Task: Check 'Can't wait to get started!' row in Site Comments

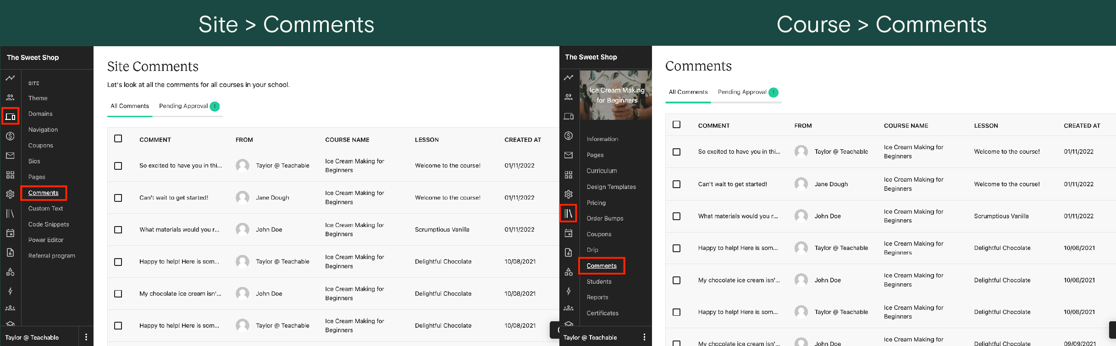Action: [118, 198]
